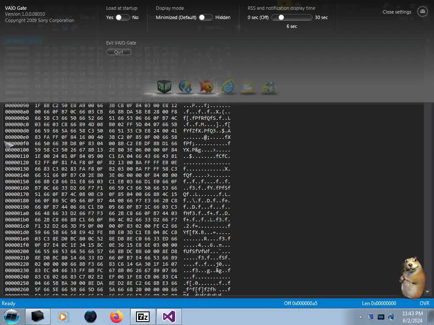The image size is (434, 325).
Task: Switch to the black box taskbar application
Action: click(38, 317)
